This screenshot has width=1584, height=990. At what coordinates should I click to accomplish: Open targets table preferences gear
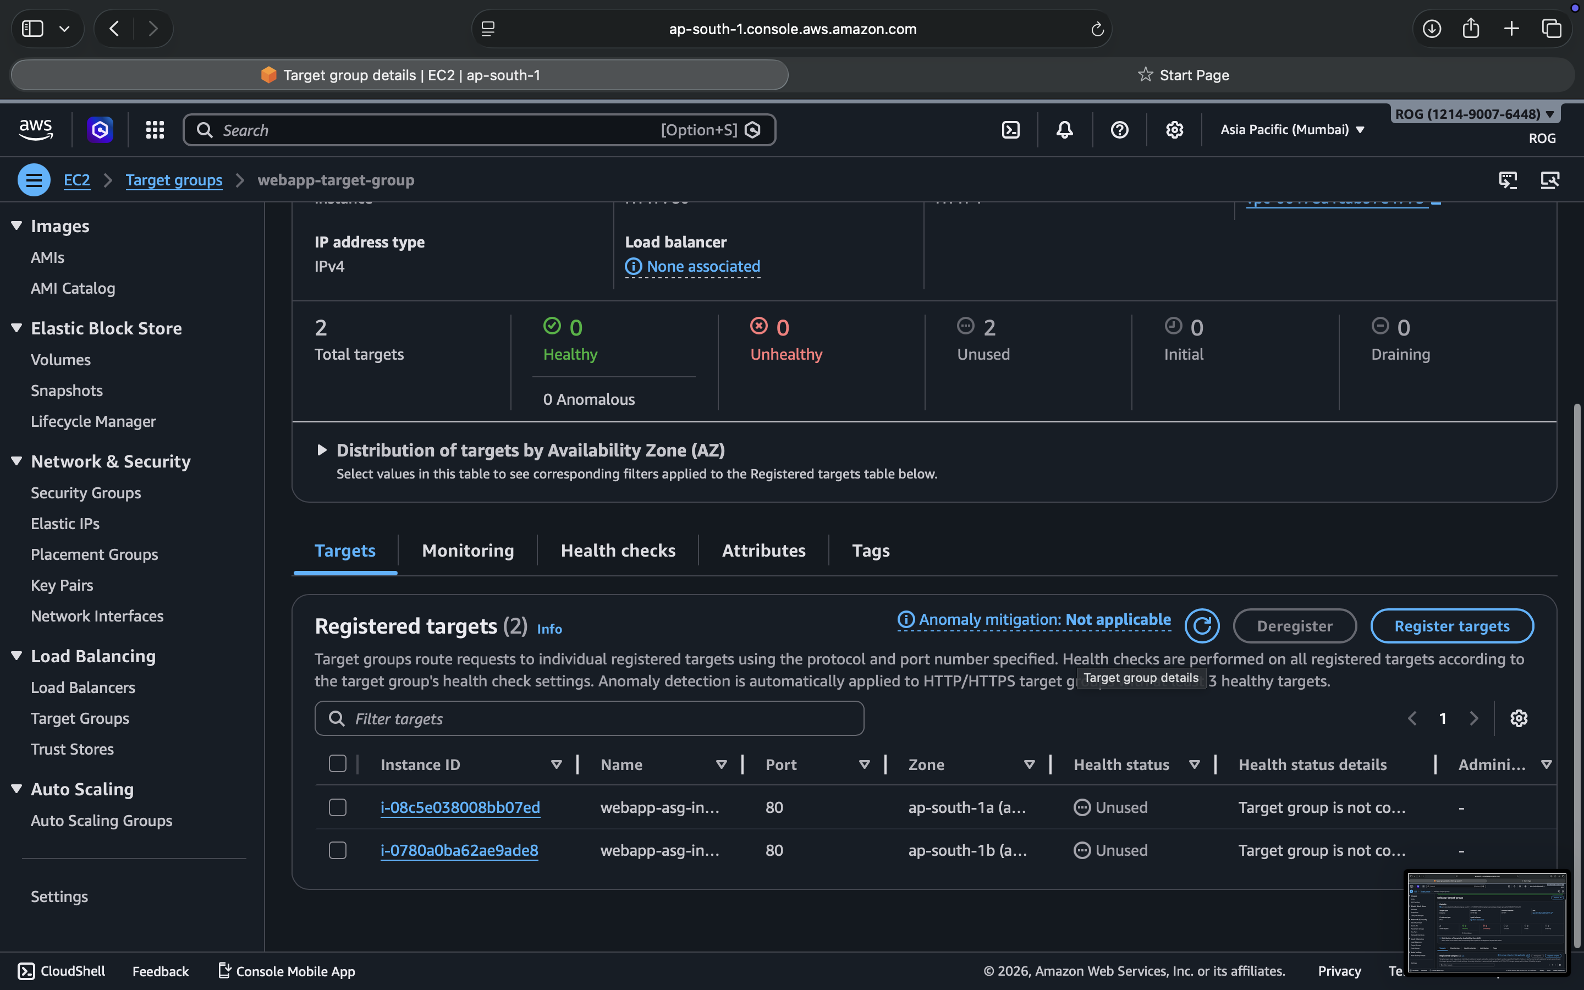coord(1519,718)
